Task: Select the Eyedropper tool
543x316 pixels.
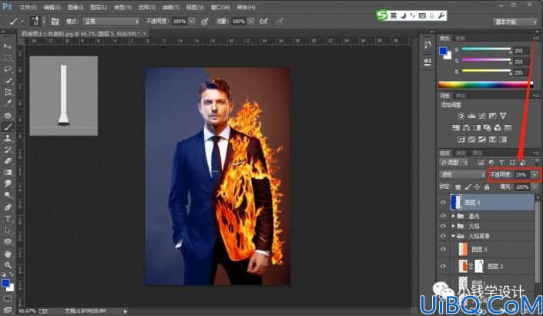Action: (x=8, y=103)
